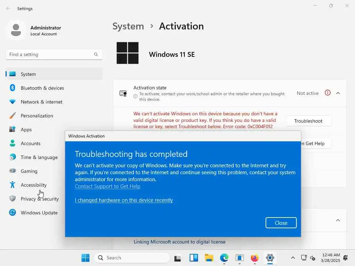Collapse the lower section chevron above Linking Microsoft account
This screenshot has height=266, width=355.
pos(338,220)
